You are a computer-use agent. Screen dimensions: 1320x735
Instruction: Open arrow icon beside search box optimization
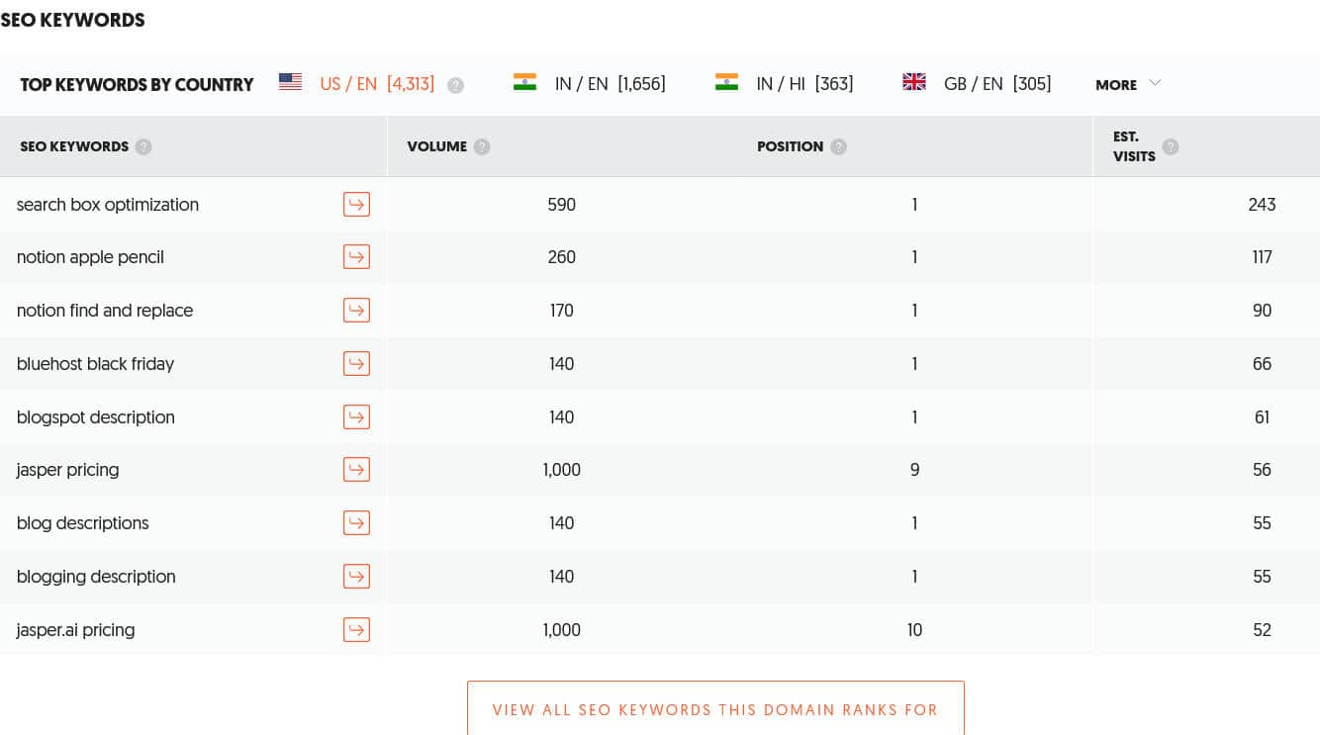pos(356,205)
